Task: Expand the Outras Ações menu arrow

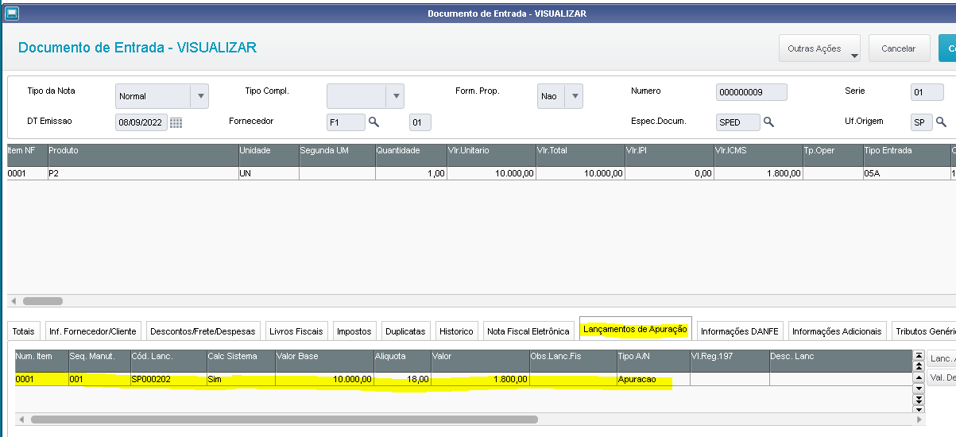Action: tap(854, 56)
